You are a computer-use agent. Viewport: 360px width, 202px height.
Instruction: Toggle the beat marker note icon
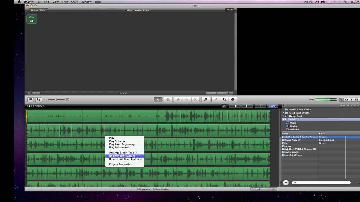coord(224,106)
